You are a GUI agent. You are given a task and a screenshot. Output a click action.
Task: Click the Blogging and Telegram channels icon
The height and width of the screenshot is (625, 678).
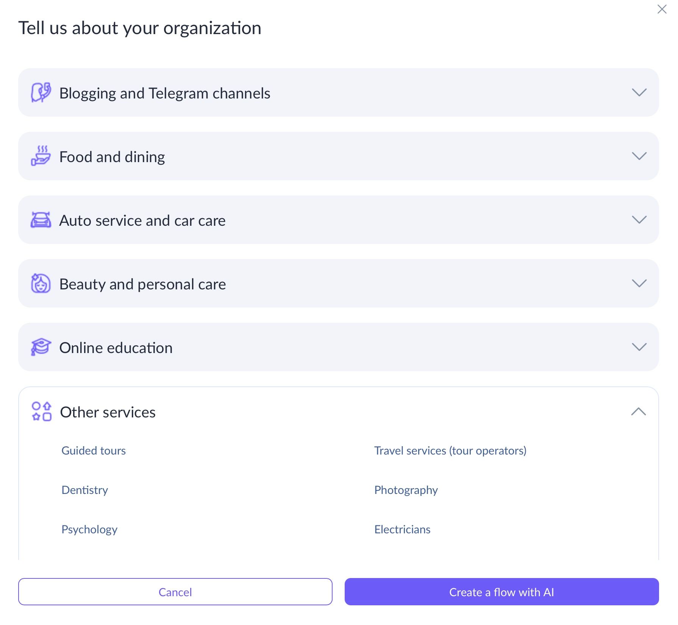point(41,92)
